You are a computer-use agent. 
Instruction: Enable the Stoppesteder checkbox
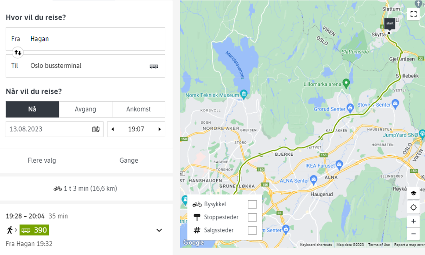252,217
